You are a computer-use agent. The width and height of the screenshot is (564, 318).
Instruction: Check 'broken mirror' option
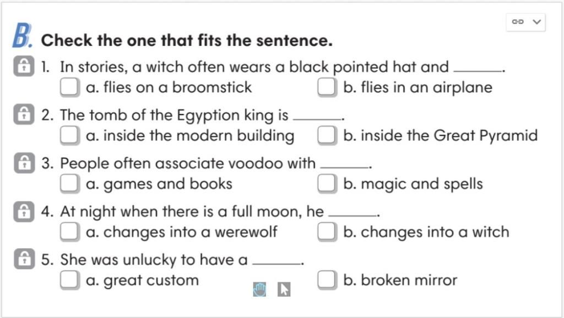[x=327, y=280]
